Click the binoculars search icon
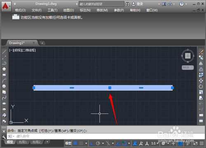 127,4
